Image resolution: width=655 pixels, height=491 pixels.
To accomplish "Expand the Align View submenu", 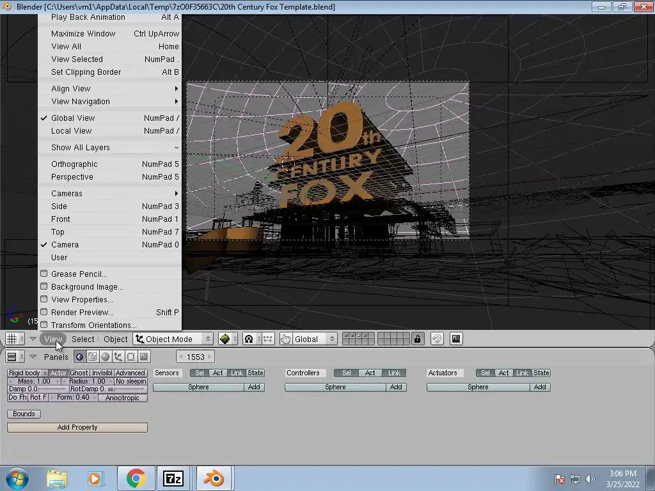I will tap(110, 88).
